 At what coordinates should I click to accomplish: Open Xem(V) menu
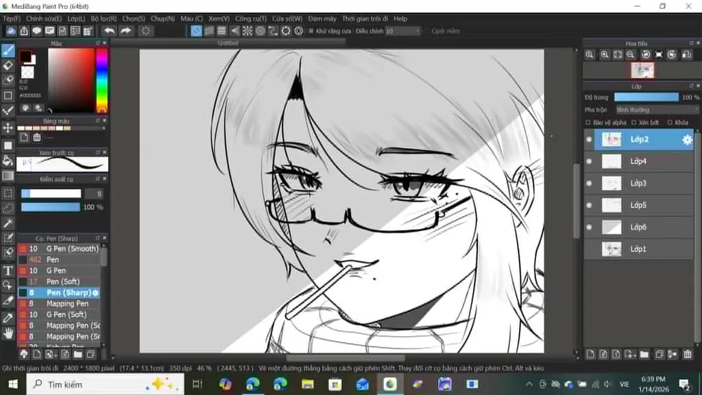[219, 19]
